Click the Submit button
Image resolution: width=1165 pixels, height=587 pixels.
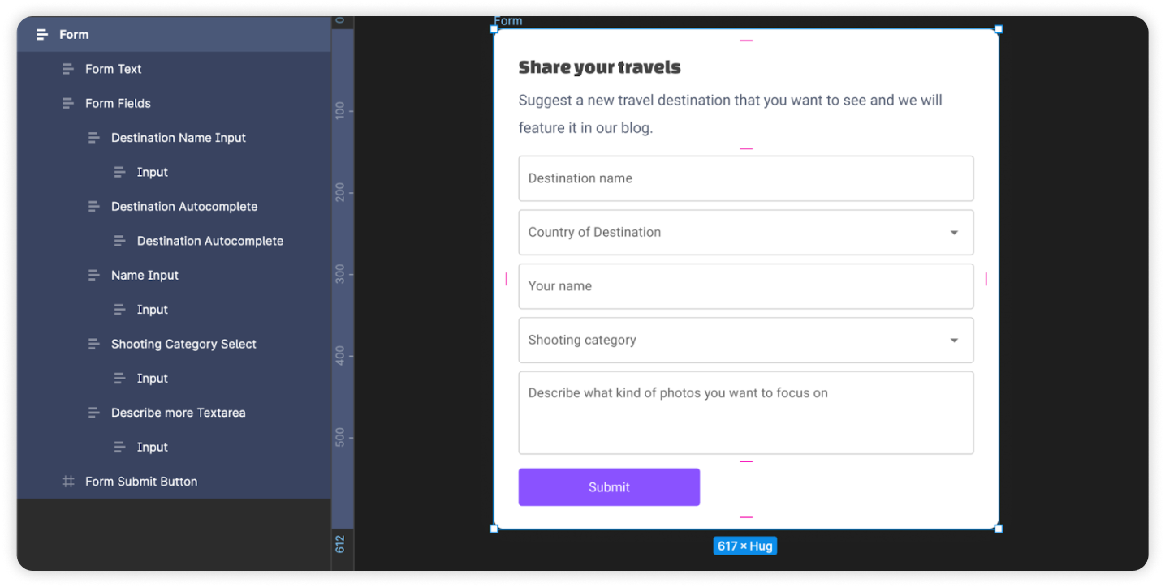608,486
